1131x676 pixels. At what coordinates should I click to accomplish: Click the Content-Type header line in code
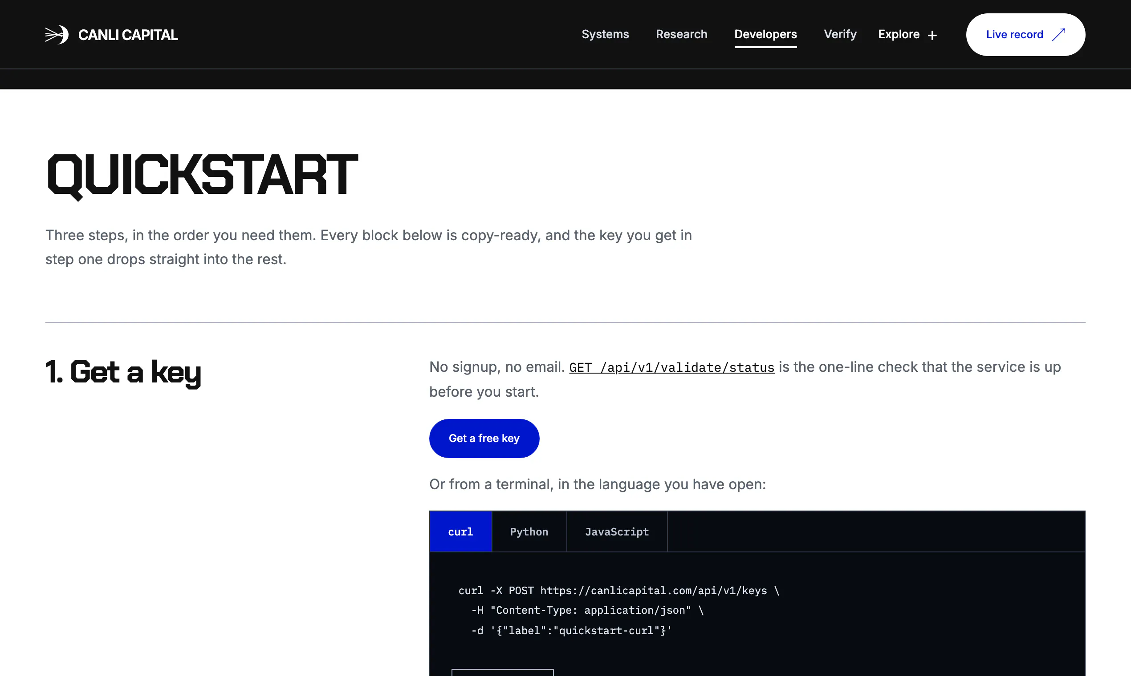pos(588,611)
